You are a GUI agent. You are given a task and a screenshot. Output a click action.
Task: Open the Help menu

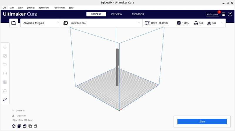tap(71, 8)
